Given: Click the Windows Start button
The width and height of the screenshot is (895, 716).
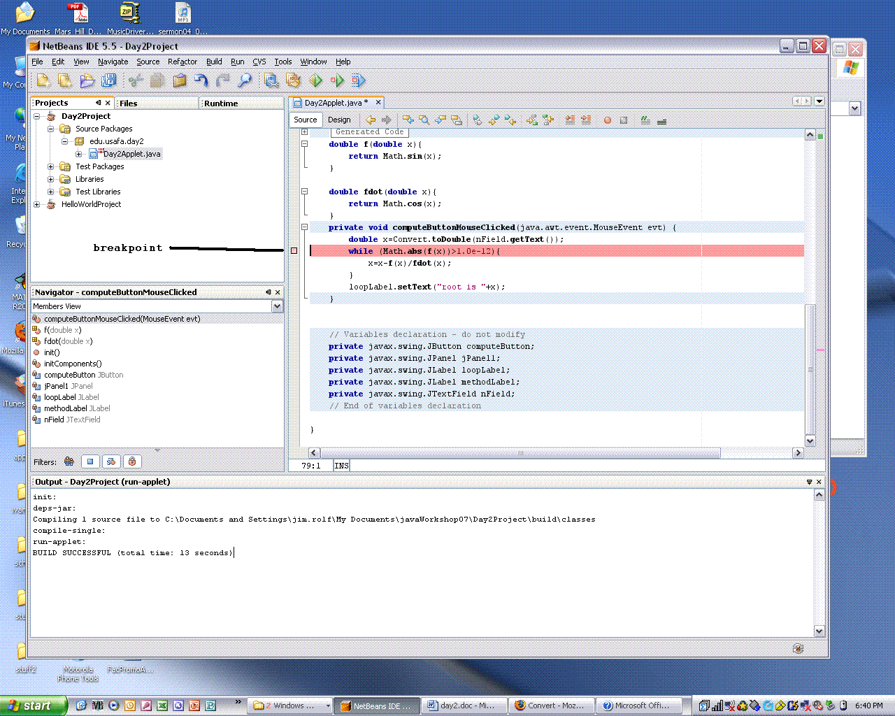Looking at the screenshot, I should 34,706.
